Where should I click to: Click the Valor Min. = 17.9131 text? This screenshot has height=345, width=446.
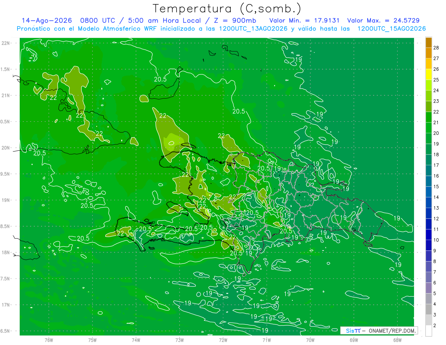[x=304, y=20]
